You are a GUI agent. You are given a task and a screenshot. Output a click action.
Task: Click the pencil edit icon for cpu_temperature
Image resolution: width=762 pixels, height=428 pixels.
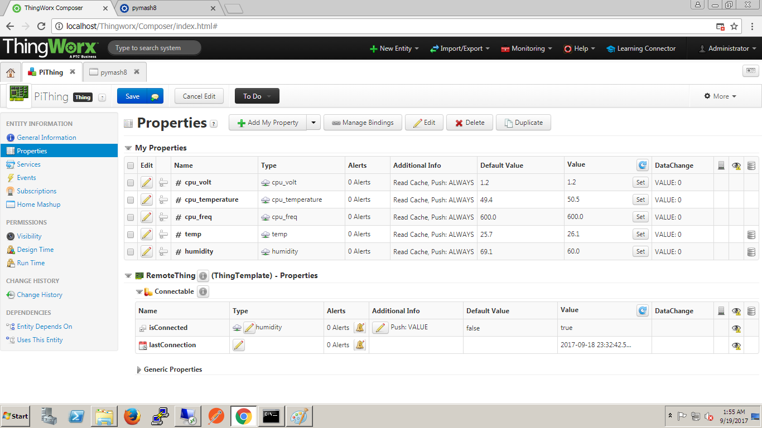tap(146, 200)
